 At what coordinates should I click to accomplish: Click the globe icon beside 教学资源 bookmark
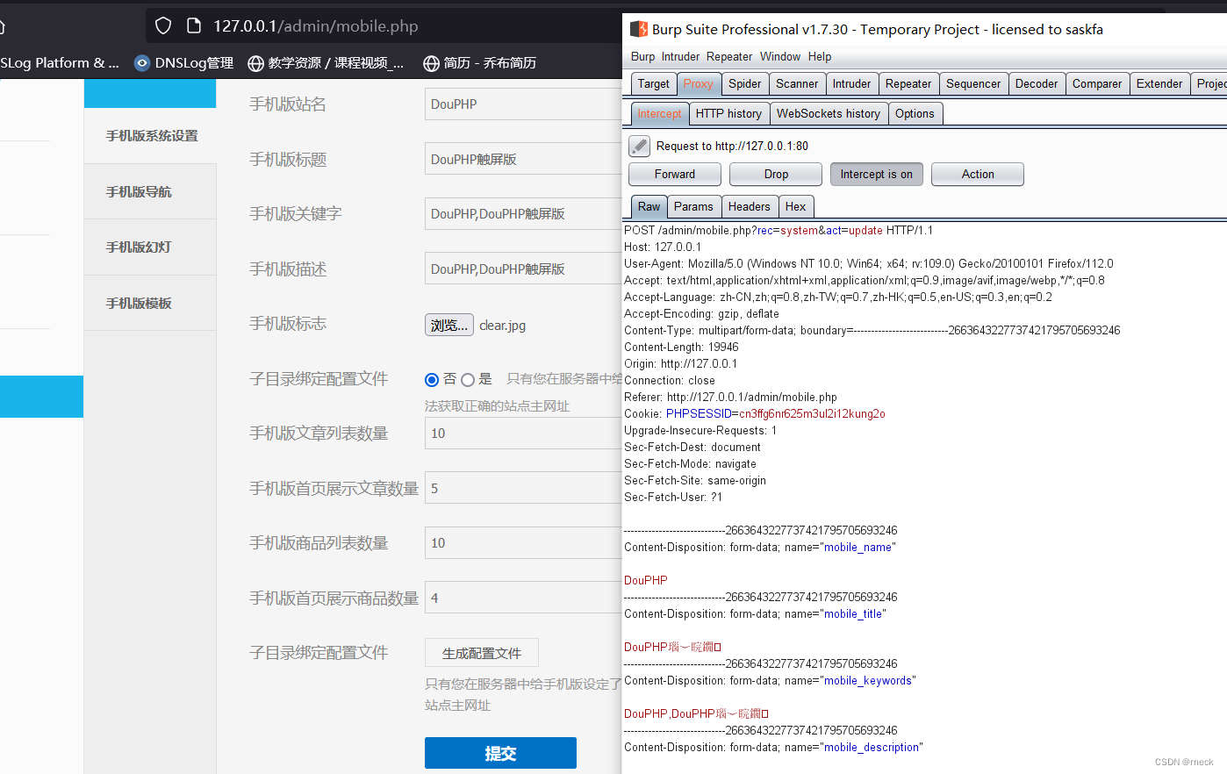(255, 62)
